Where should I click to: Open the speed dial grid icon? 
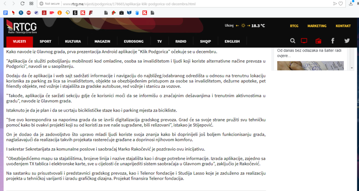click(31, 4)
